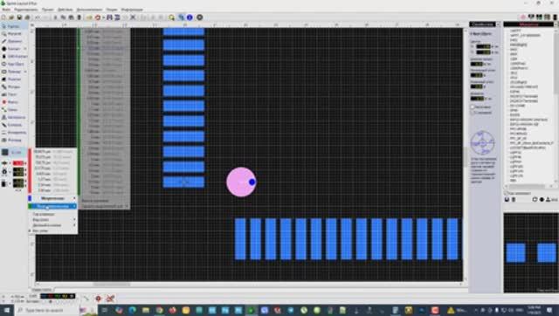The width and height of the screenshot is (559, 316).
Task: Click the pink circle object on the canvas
Action: (241, 182)
